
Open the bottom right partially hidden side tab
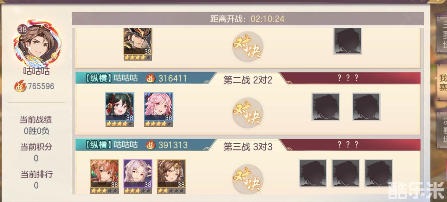tap(442, 130)
